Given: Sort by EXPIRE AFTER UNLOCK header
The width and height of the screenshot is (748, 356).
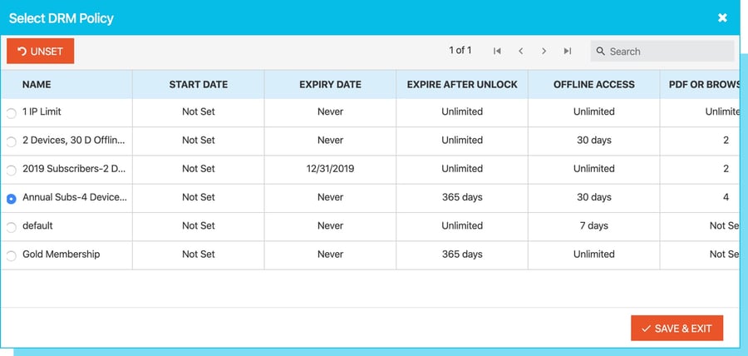Looking at the screenshot, I should (462, 85).
